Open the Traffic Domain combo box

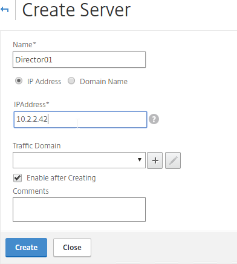tap(79, 160)
